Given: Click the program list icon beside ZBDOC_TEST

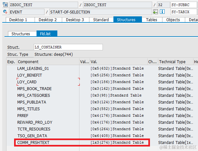Looking at the screenshot, I should 5,5.
